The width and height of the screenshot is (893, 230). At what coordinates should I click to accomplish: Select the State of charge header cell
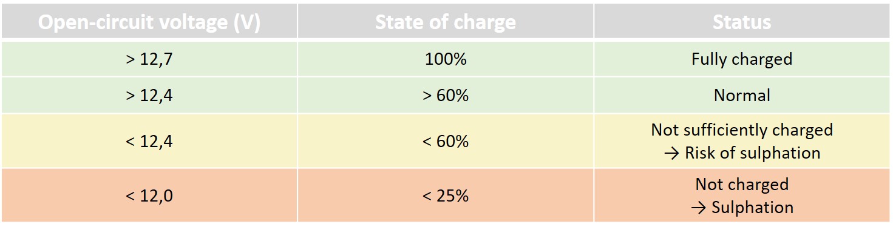pos(446,22)
